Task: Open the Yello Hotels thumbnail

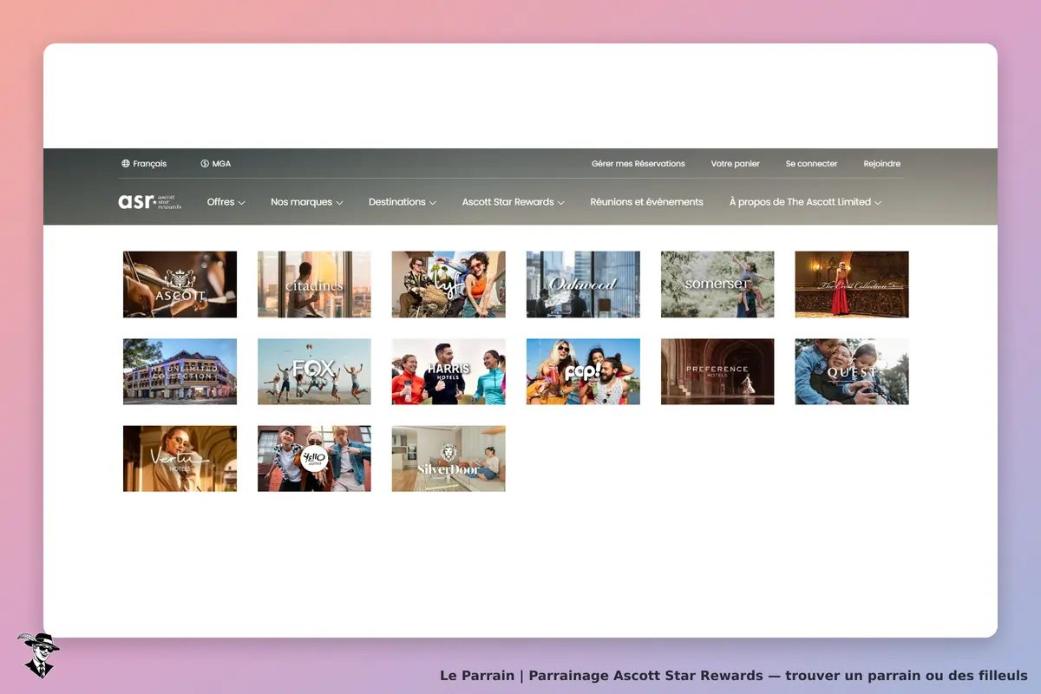Action: point(314,458)
